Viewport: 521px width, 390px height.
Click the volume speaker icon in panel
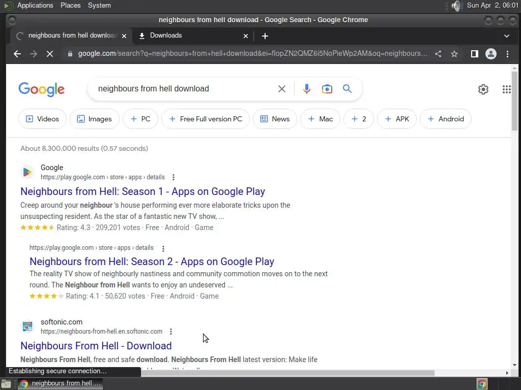pos(457,6)
